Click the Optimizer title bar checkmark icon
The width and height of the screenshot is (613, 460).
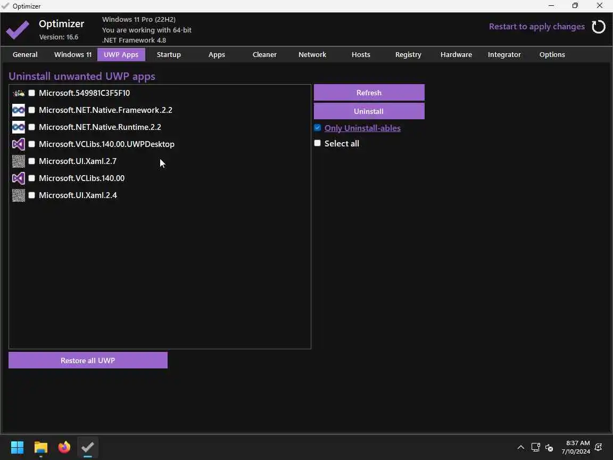click(5, 6)
